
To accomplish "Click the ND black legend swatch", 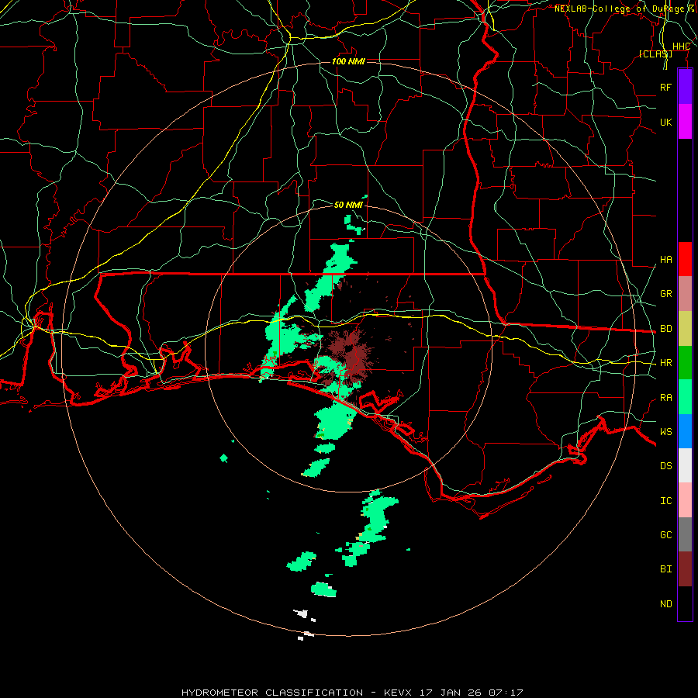I will (685, 603).
